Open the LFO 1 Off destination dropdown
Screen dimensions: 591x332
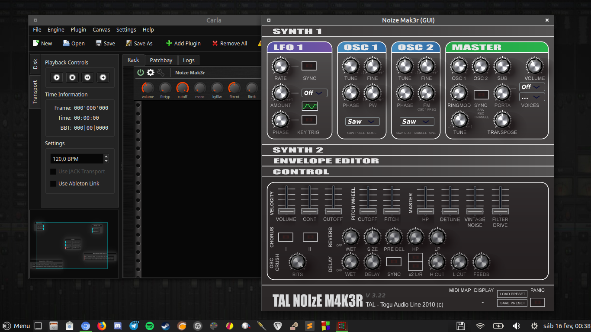314,93
